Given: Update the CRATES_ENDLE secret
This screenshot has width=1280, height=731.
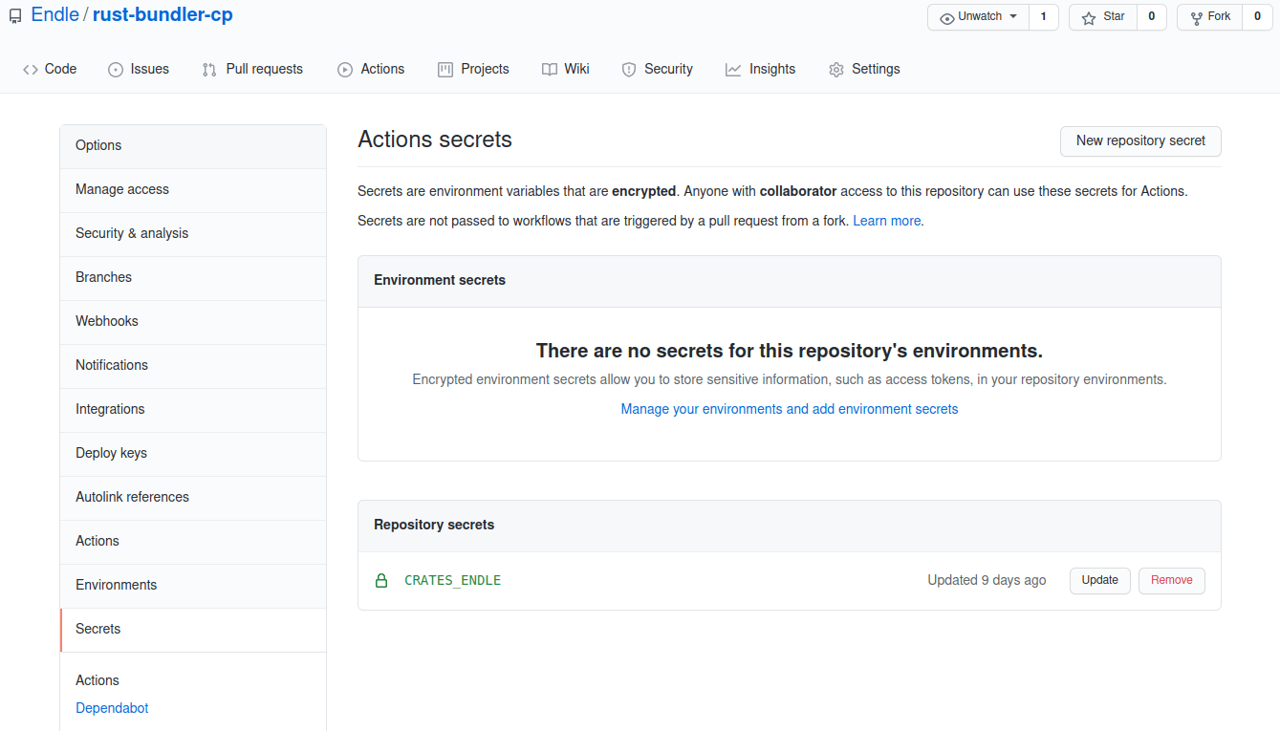Looking at the screenshot, I should (1099, 580).
